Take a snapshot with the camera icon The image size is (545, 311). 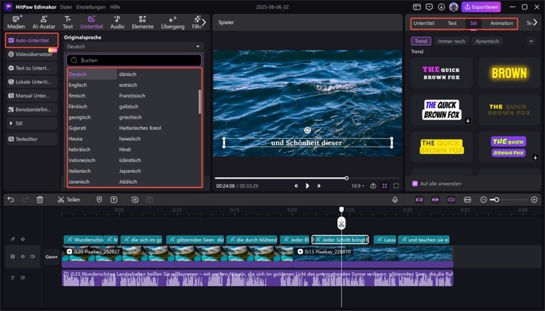tap(373, 186)
